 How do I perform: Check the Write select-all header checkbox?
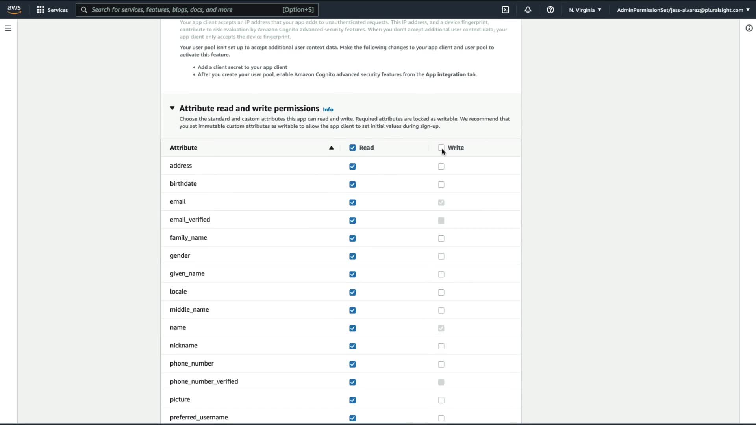click(x=441, y=148)
